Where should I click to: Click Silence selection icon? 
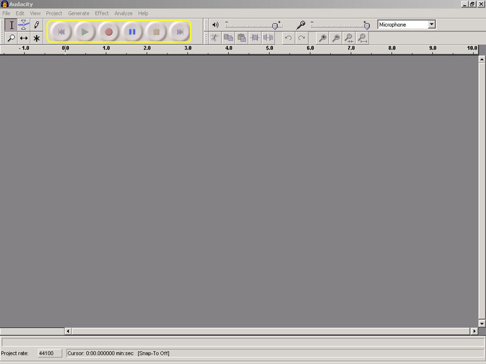pyautogui.click(x=268, y=38)
